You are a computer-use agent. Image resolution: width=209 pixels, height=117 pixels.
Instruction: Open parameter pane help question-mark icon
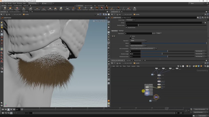[207, 17]
